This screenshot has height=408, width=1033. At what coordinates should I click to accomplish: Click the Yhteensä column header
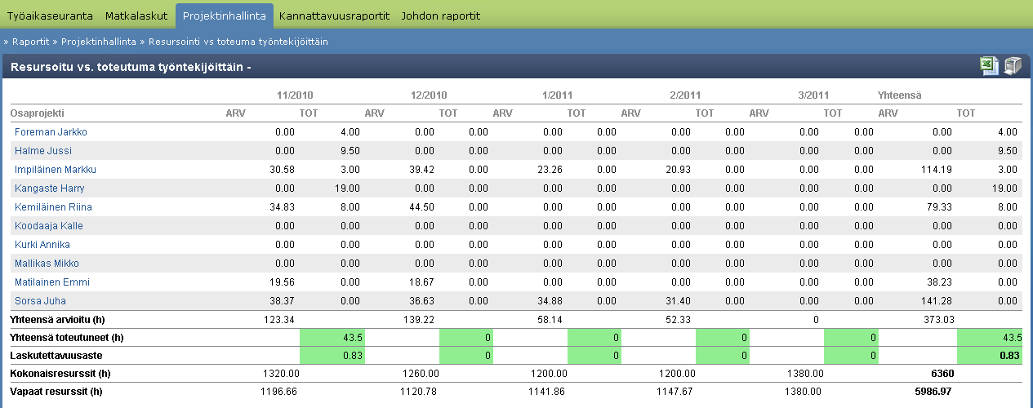click(900, 95)
